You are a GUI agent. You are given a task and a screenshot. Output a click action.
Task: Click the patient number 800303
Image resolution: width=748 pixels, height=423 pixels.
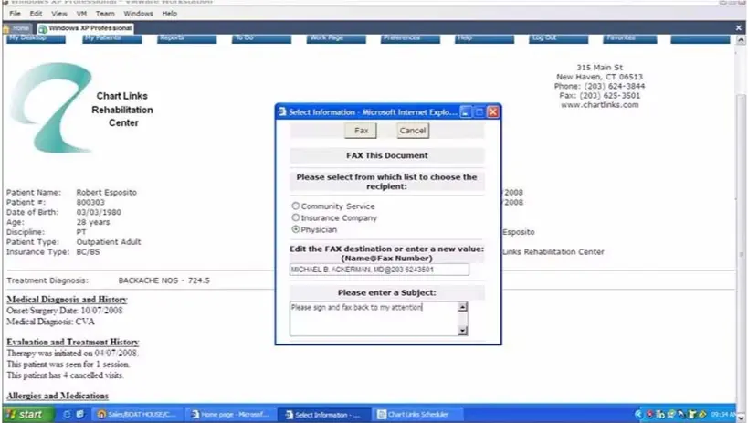[x=90, y=202]
